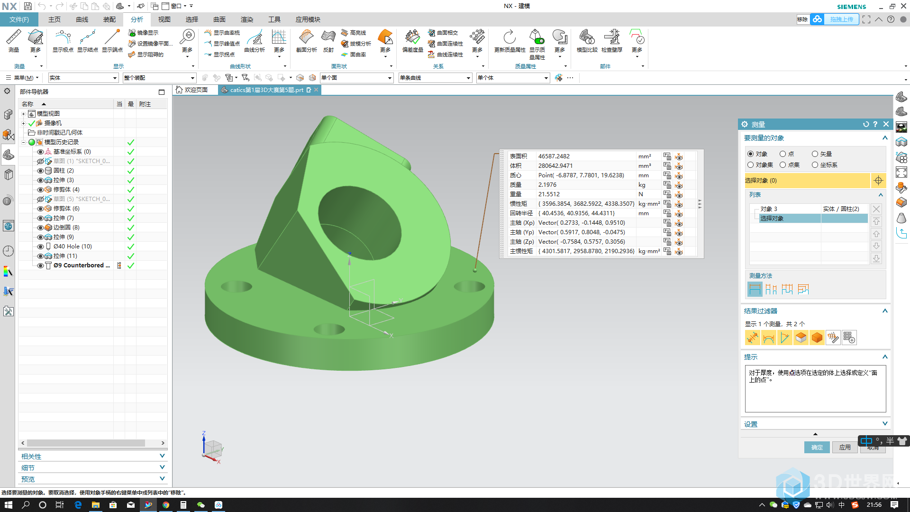910x512 pixels.
Task: Open the assembly navigator sidebar icon
Action: click(x=8, y=115)
